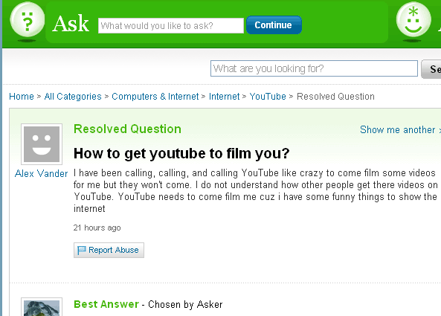Click the Report Abuse button
Viewport: 441px width, 316px height.
coord(109,250)
